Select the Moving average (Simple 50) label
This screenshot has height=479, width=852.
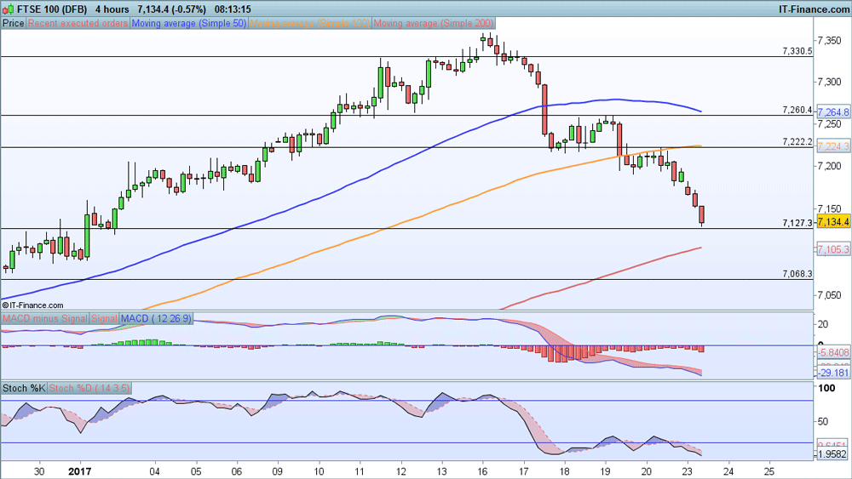[x=188, y=23]
